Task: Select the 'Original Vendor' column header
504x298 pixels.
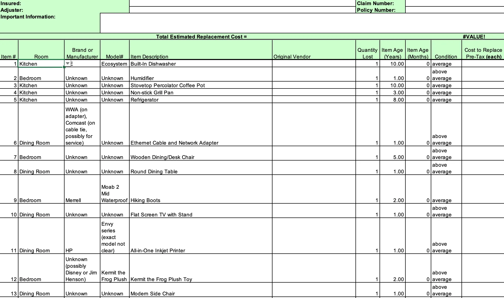Action: 314,50
